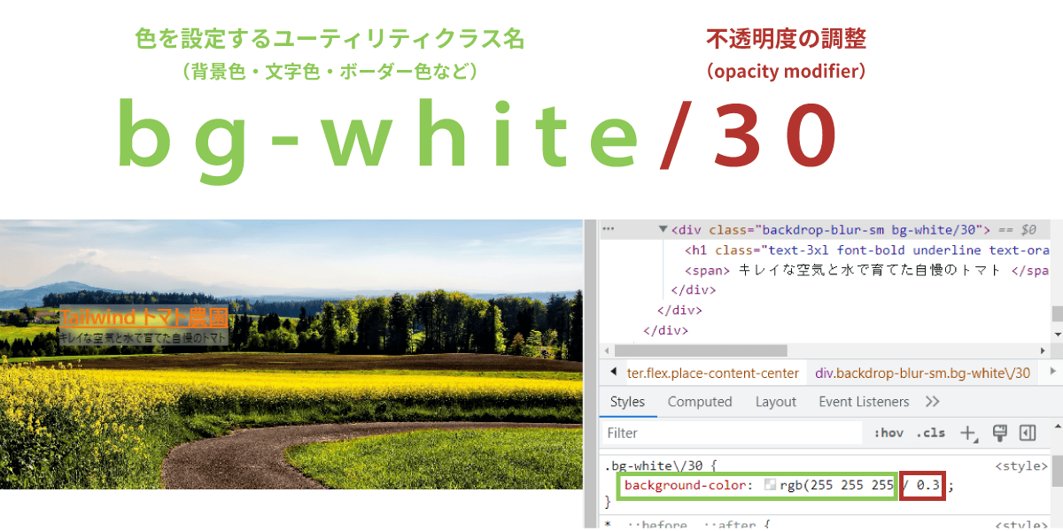The image size is (1063, 531).
Task: Toggle the .cls classes panel
Action: coord(931,433)
